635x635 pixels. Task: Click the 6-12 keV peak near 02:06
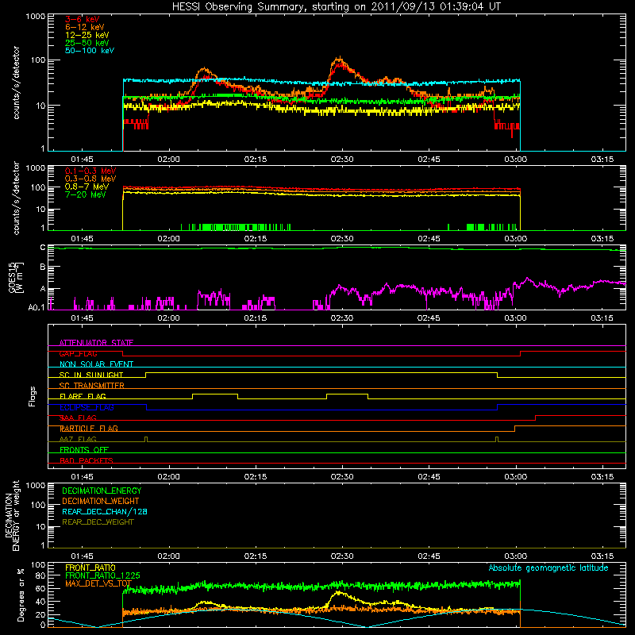pos(205,71)
